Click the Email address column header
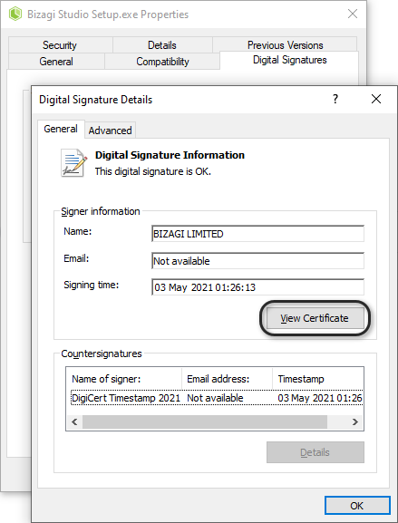Image resolution: width=398 pixels, height=523 pixels. (x=228, y=379)
